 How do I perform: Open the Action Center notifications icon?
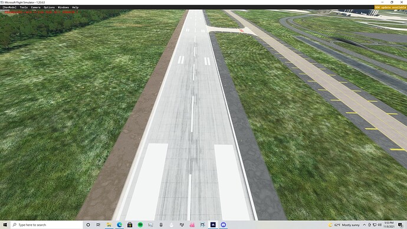401,225
